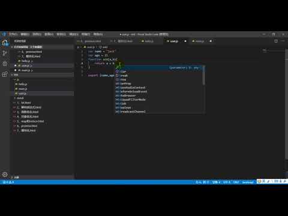Switch to the 6. promise.html editor tab
The width and height of the screenshot is (288, 216).
[91, 41]
